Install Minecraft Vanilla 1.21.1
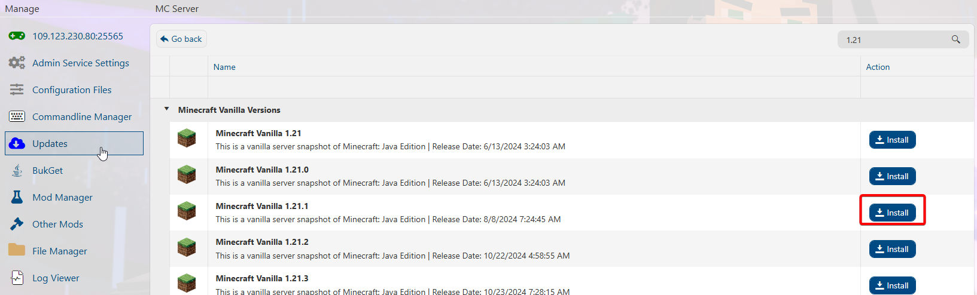This screenshot has width=977, height=295. (x=892, y=213)
